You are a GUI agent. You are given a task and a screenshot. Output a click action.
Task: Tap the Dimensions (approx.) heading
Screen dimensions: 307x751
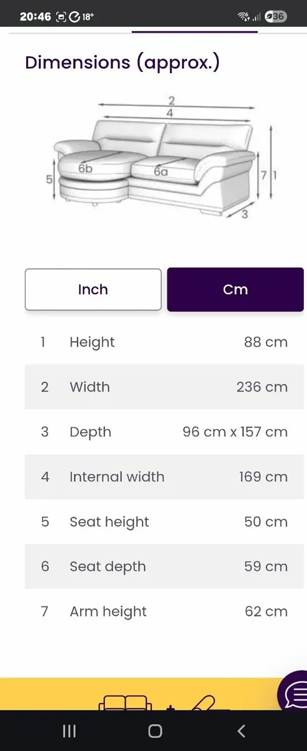(122, 63)
